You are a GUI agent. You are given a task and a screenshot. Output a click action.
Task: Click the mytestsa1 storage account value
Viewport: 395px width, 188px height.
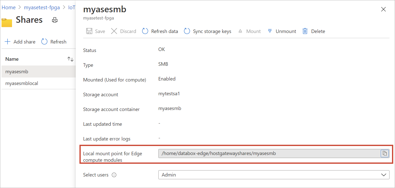click(169, 93)
